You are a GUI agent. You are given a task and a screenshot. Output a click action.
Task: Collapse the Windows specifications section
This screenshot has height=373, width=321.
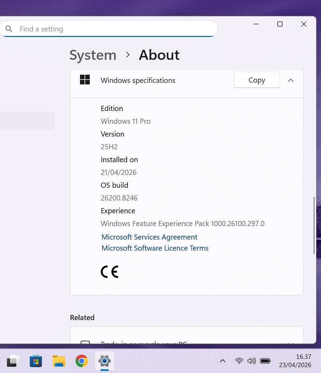pos(291,81)
